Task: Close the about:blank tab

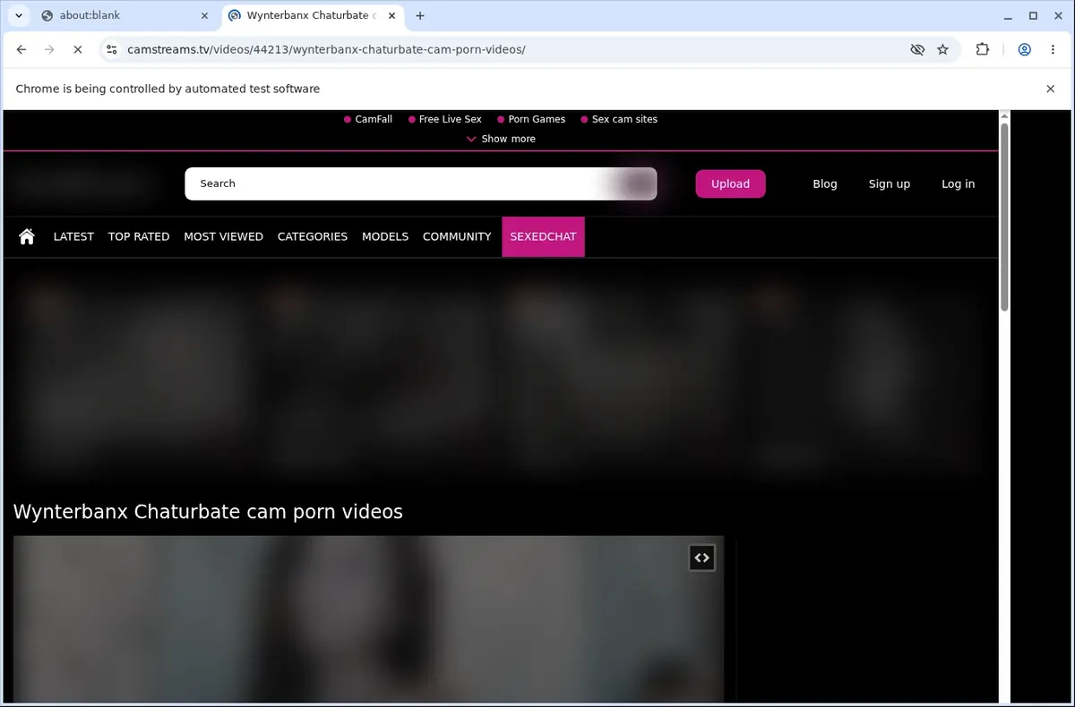Action: 204,15
